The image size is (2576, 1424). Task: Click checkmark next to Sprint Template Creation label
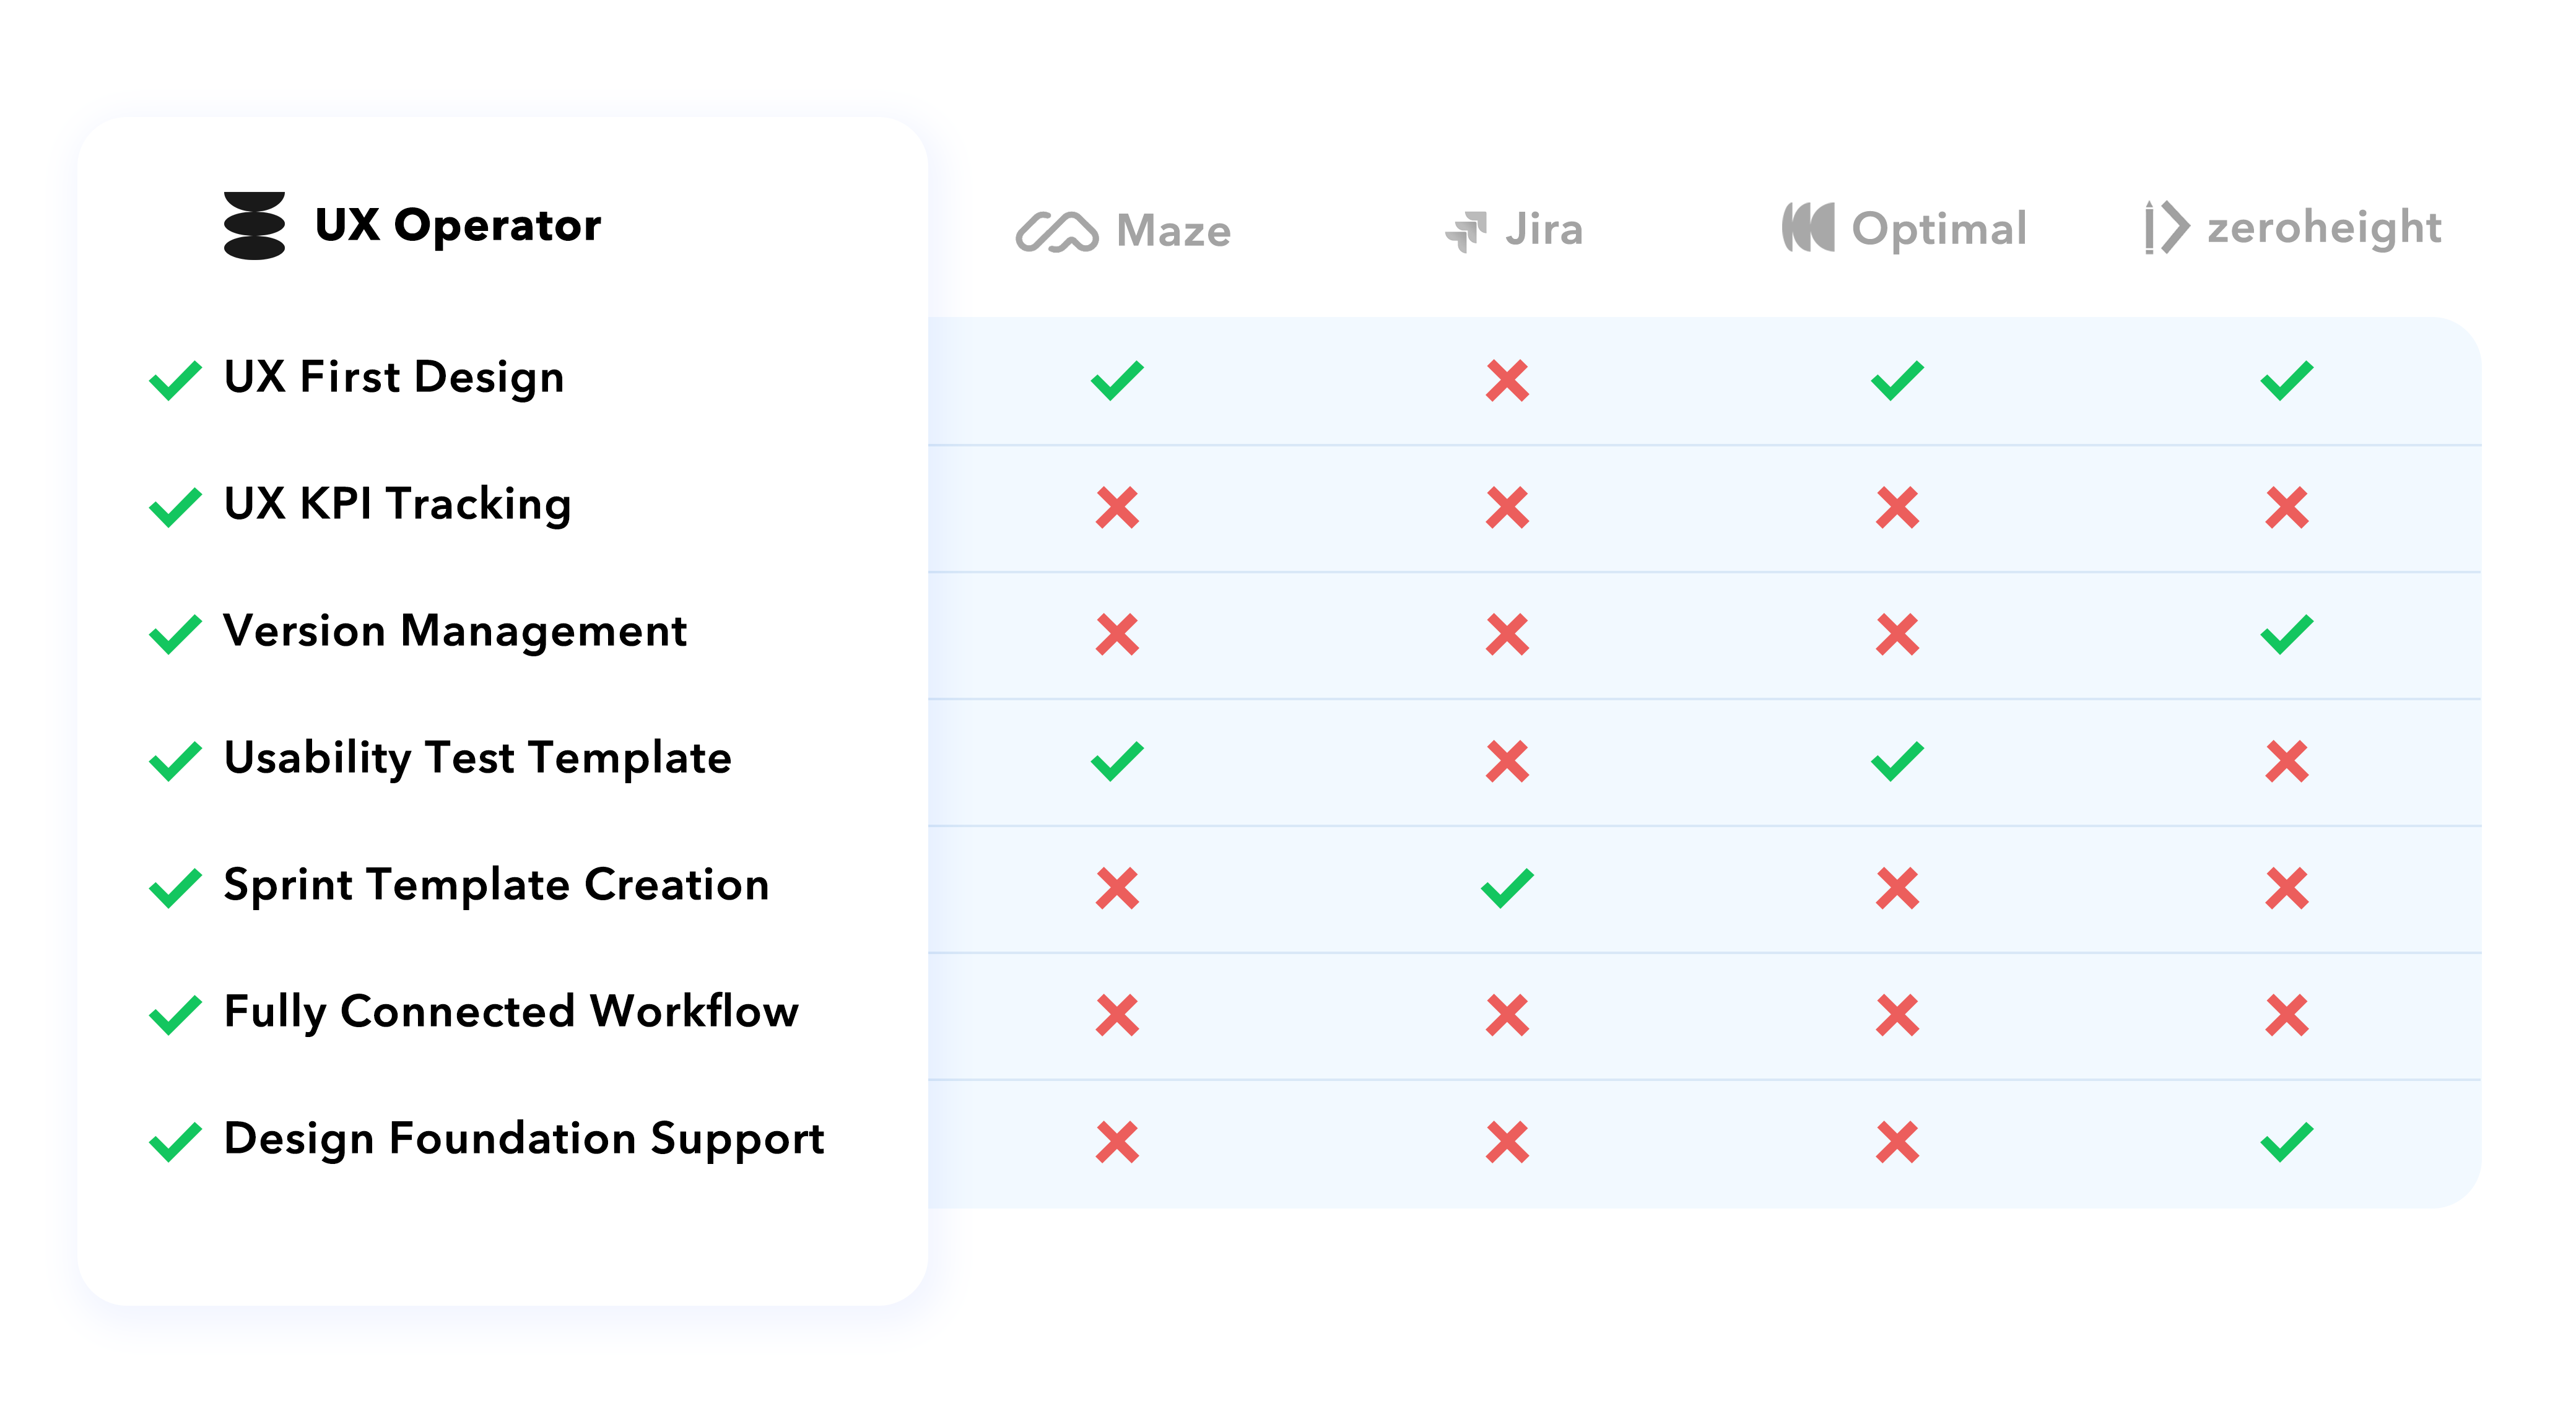175,888
